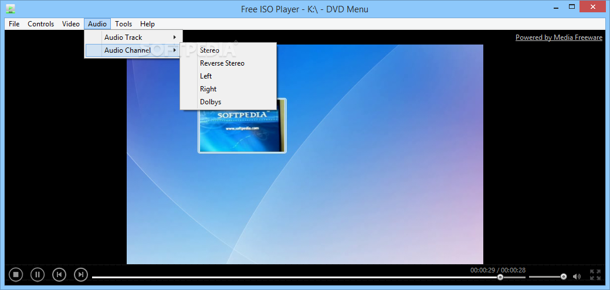Screen dimensions: 610x290
Task: Open the Video menu
Action: coord(71,23)
